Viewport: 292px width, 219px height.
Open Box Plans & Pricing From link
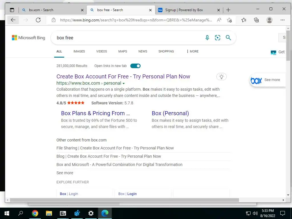click(96, 113)
